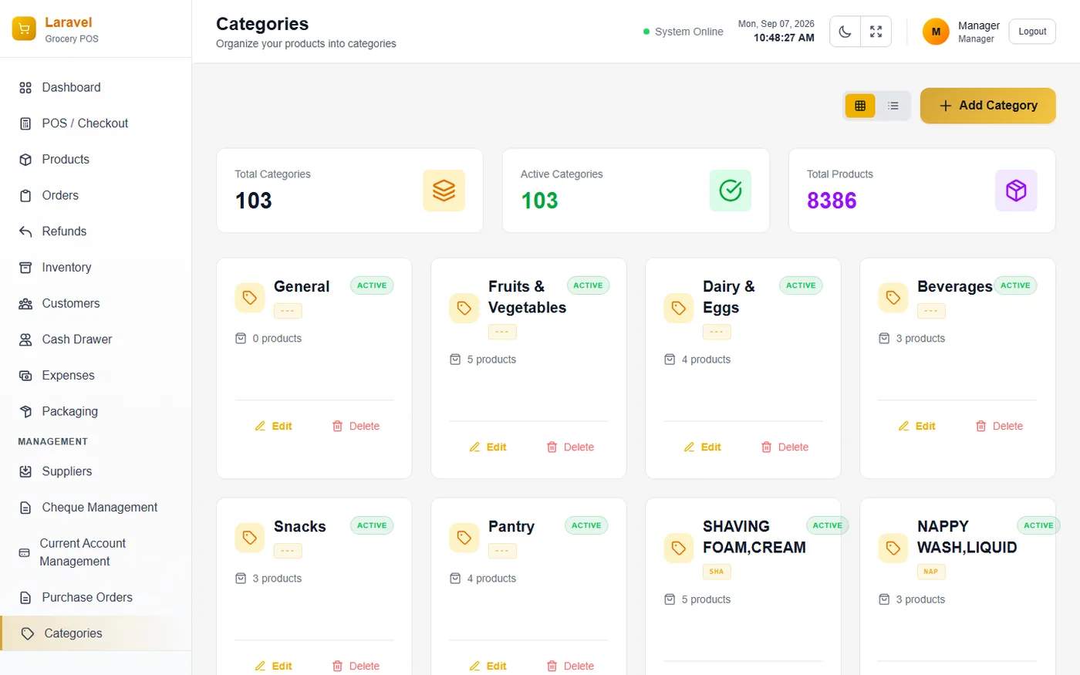Click the Add Category button
The width and height of the screenshot is (1080, 675).
[x=988, y=106]
